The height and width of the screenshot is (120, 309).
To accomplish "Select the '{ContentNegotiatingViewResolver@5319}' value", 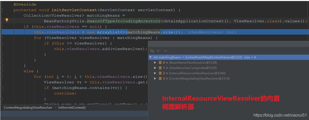I will tap(199, 78).
